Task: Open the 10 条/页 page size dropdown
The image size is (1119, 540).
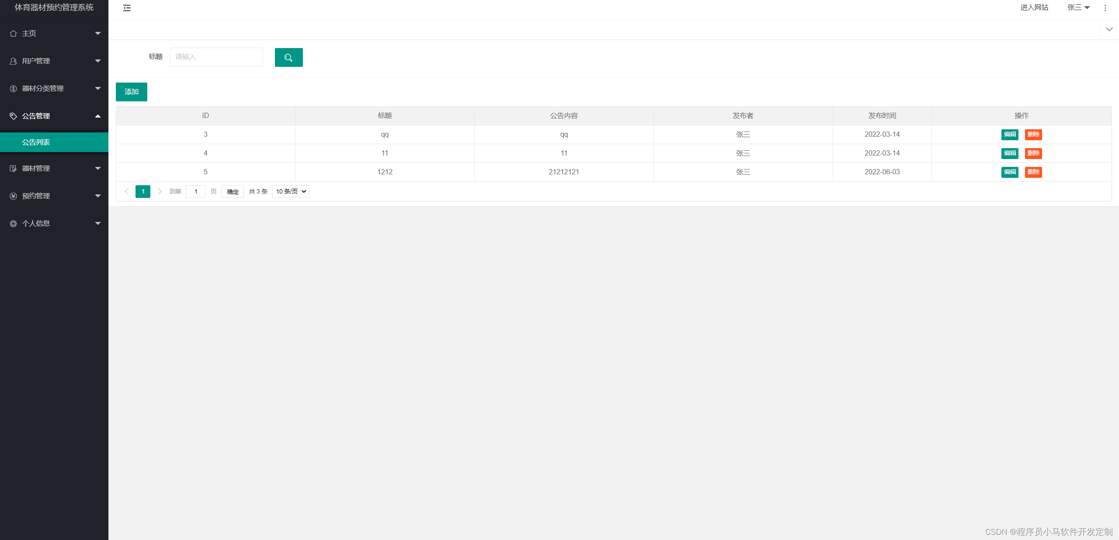Action: (291, 191)
